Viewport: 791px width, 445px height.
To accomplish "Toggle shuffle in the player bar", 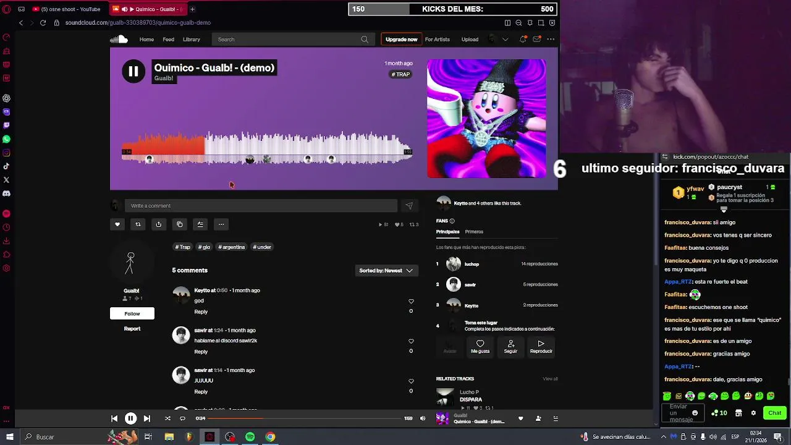I will tap(167, 418).
